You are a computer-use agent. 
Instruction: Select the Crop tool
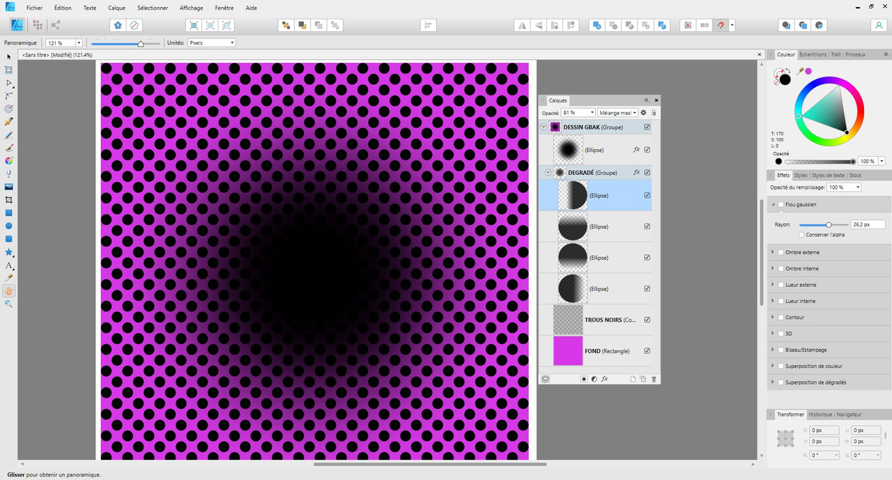(9, 200)
